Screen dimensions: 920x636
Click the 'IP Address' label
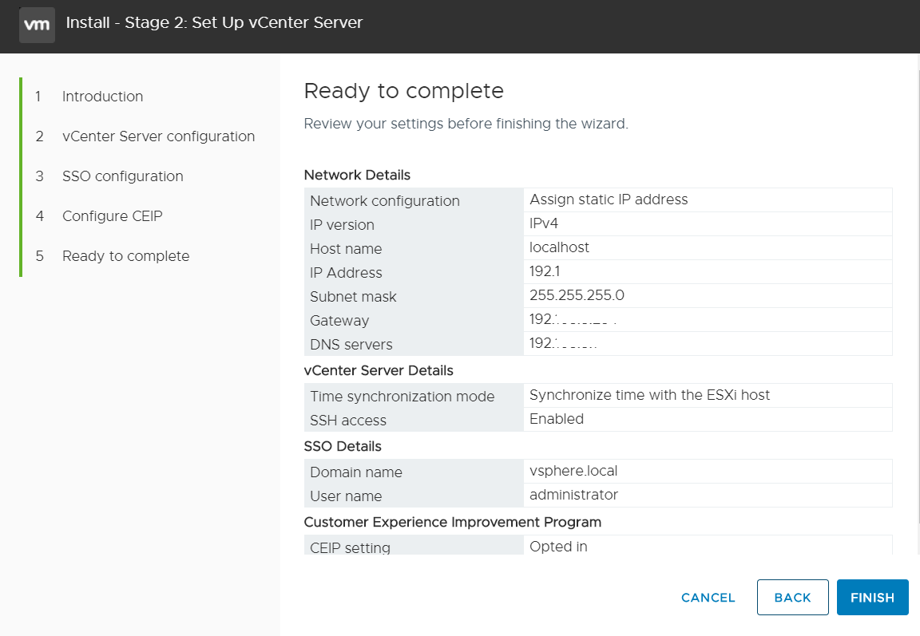point(346,273)
